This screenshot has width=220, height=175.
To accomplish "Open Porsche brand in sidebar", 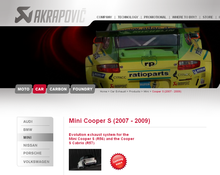I will 32,153.
